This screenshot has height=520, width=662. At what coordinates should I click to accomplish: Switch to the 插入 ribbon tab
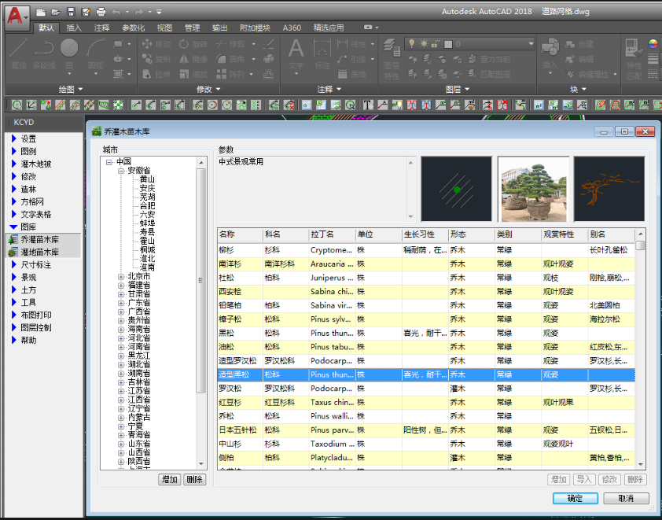(74, 28)
